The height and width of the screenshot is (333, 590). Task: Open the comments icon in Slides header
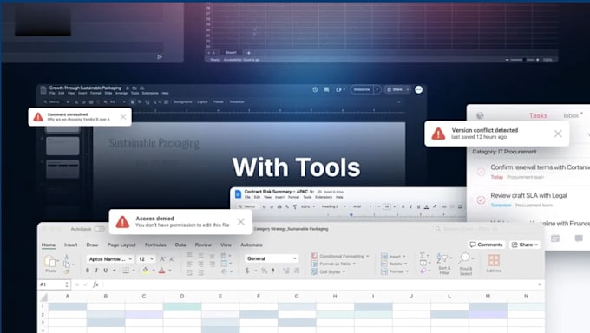click(326, 89)
